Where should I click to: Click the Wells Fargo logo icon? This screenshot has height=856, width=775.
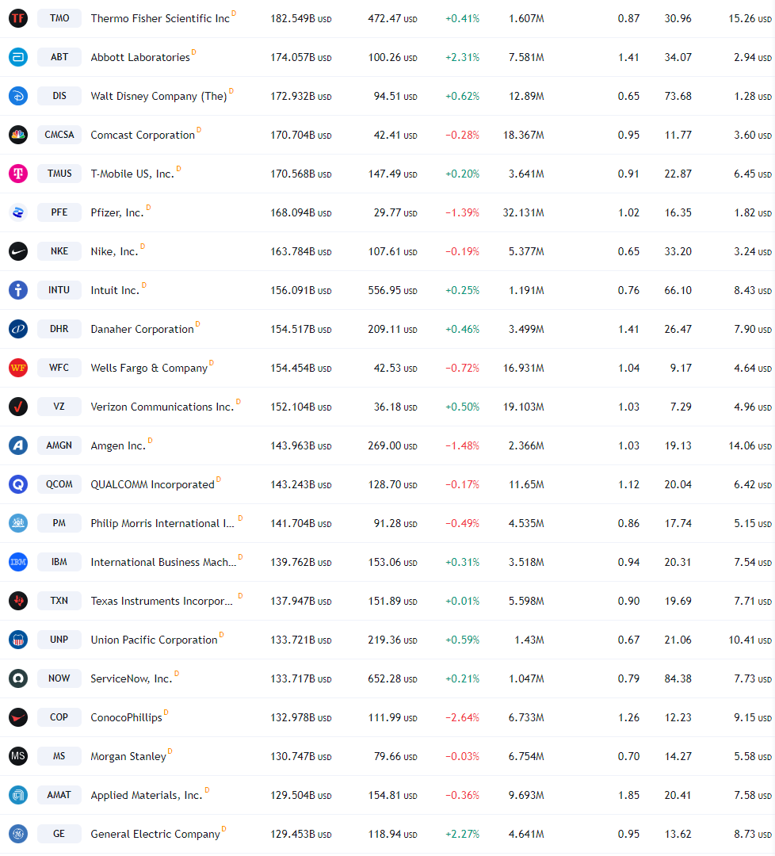[x=18, y=368]
